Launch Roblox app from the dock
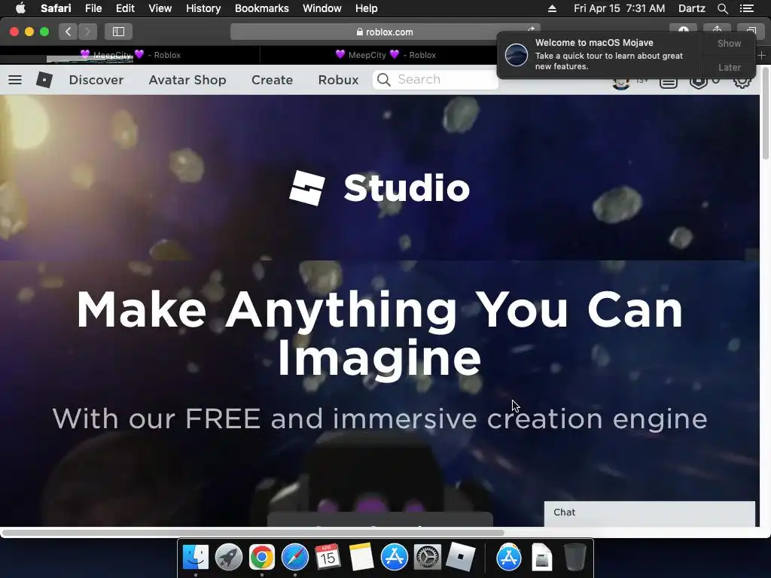The image size is (771, 578). click(x=460, y=558)
